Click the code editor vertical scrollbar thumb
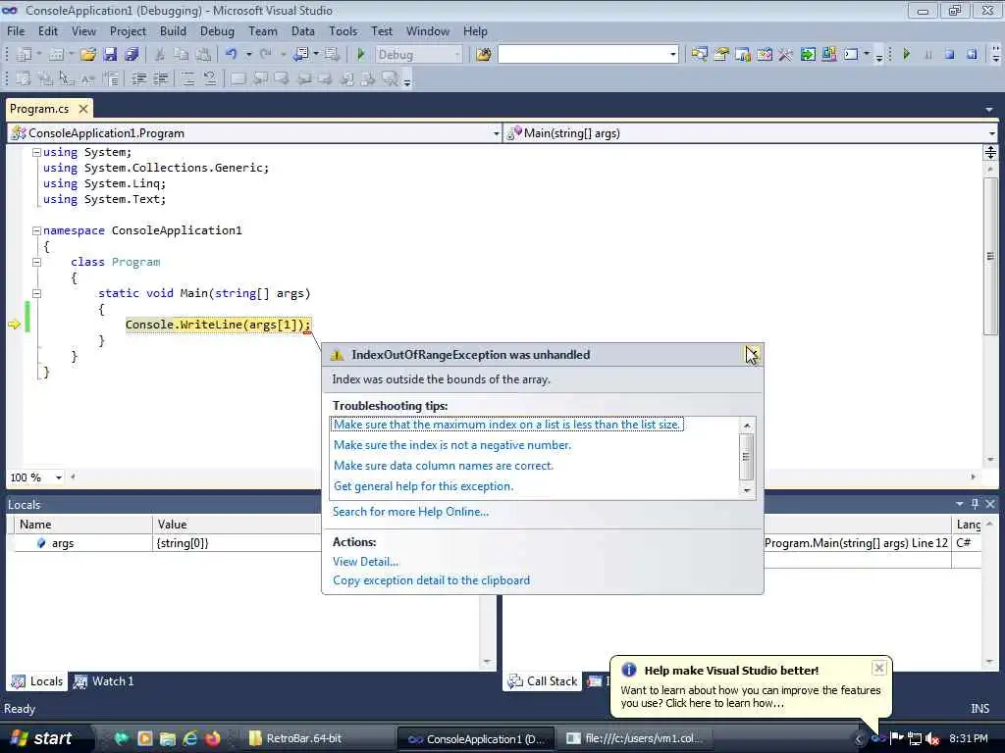1005x753 pixels. [990, 256]
